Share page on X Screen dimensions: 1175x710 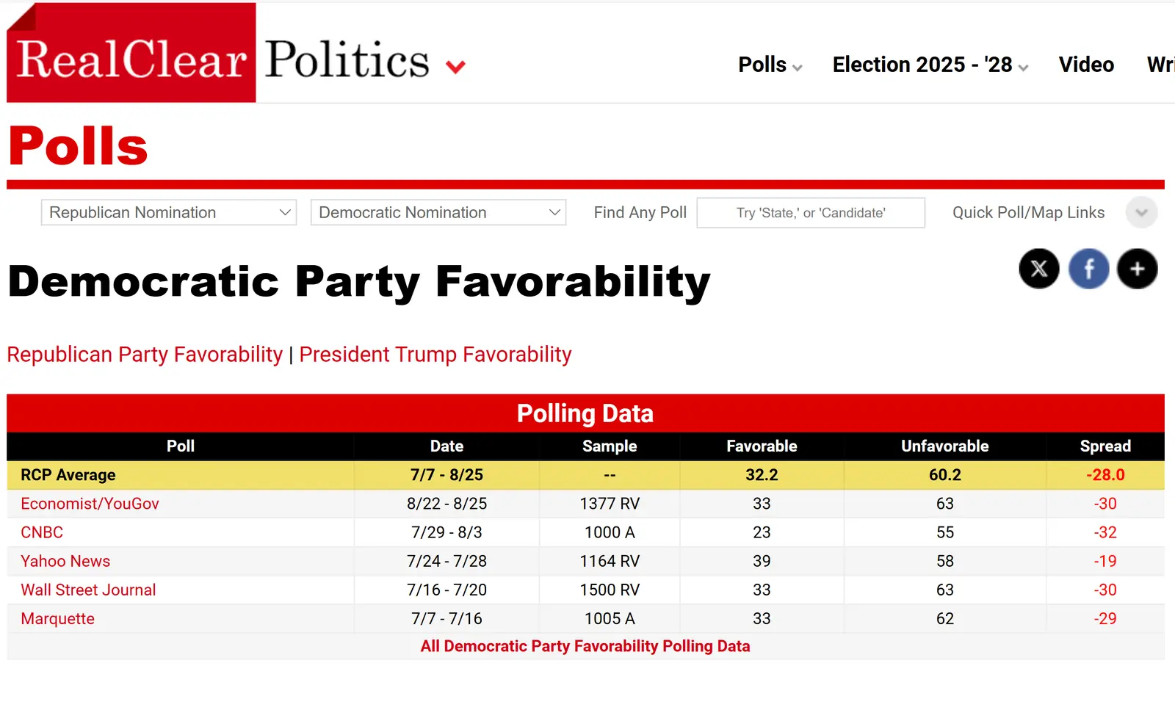point(1038,269)
